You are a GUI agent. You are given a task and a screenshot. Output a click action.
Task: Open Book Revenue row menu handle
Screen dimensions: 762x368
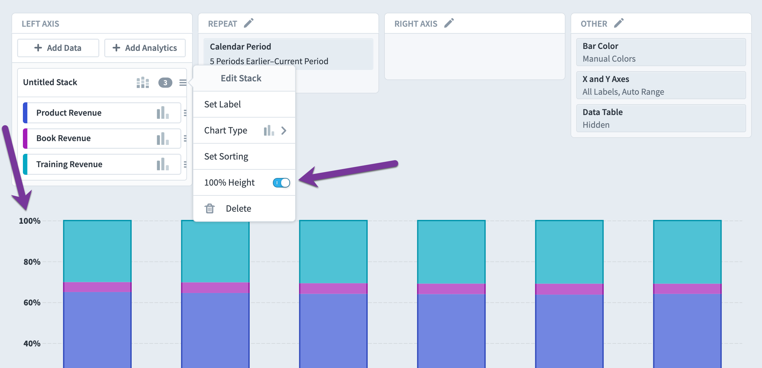pos(185,139)
